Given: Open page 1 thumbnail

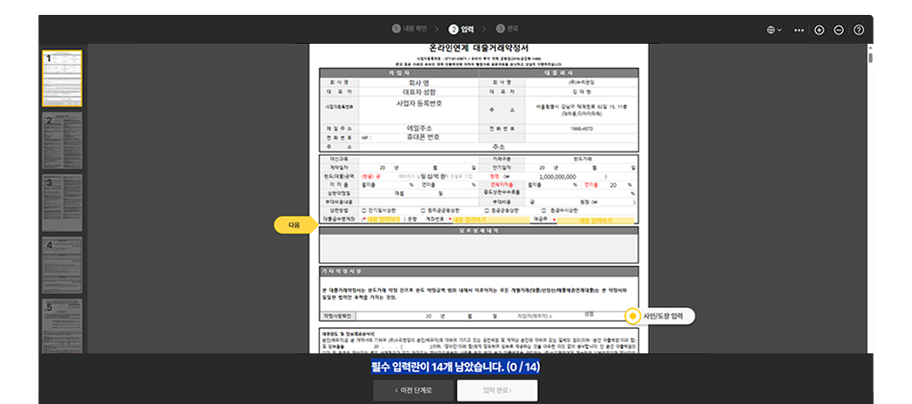Looking at the screenshot, I should [x=62, y=79].
